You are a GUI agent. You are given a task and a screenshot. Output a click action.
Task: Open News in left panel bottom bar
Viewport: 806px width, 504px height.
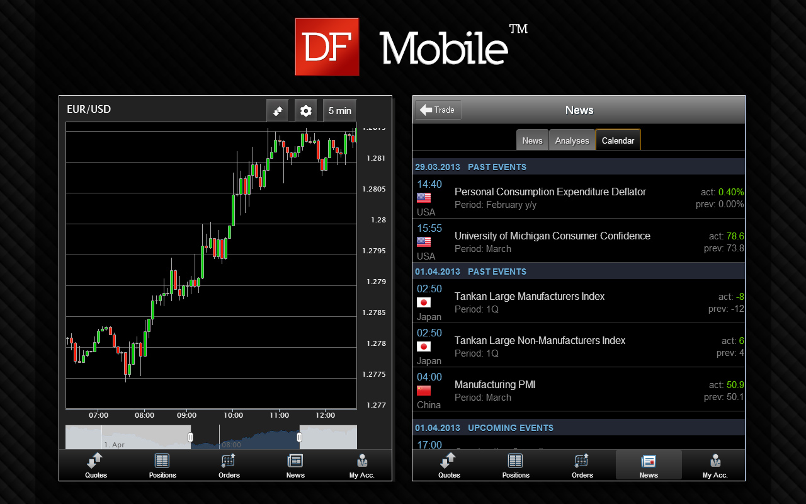coord(295,465)
